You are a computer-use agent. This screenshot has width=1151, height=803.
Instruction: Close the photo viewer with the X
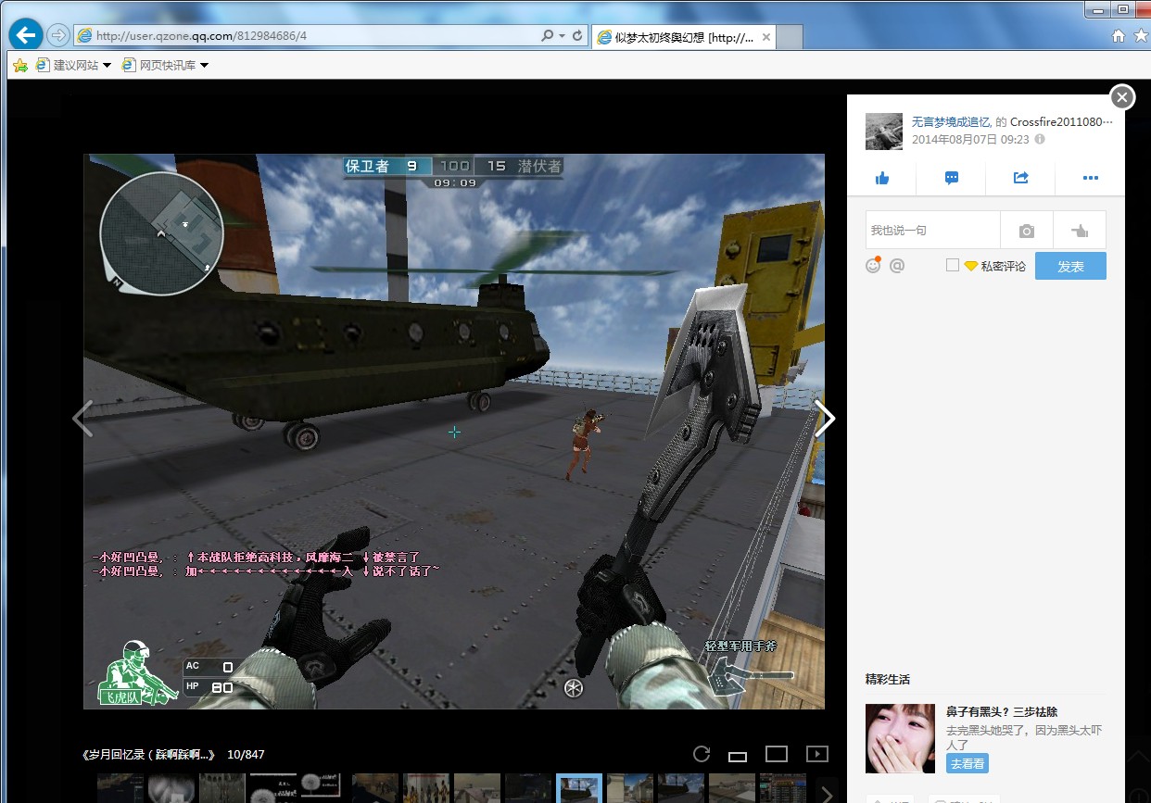point(1122,97)
